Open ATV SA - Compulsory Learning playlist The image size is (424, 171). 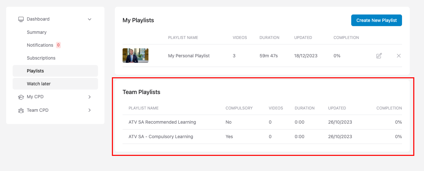pos(161,137)
